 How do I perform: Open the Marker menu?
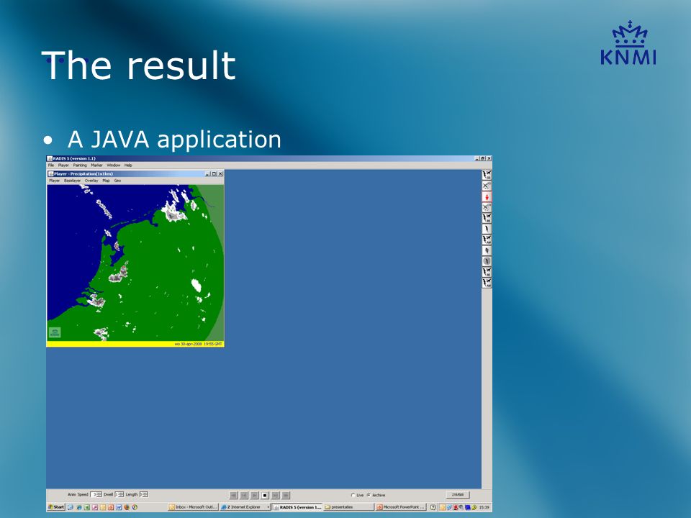pos(96,165)
